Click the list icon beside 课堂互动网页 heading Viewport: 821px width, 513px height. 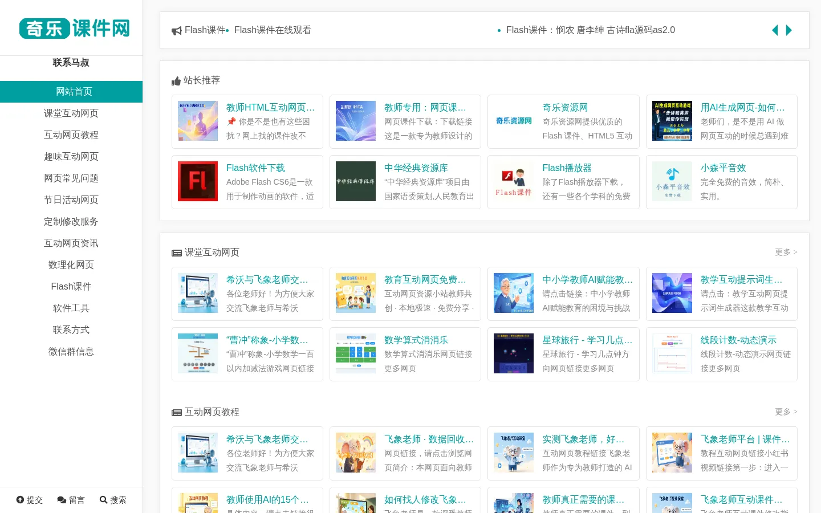pos(177,253)
